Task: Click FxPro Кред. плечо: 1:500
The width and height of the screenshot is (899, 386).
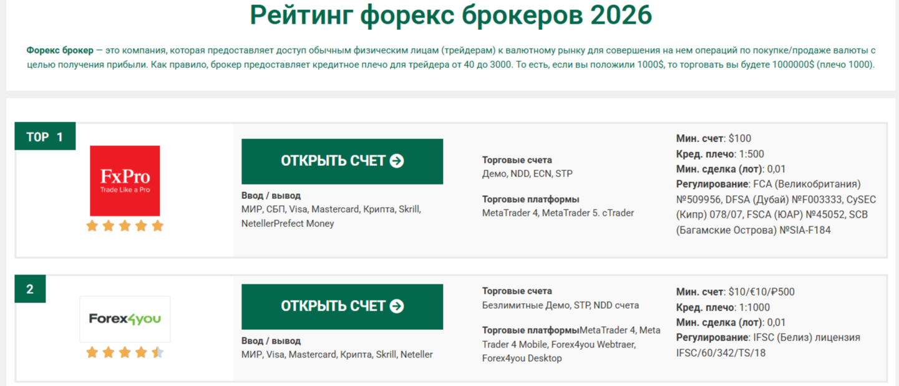Action: click(x=720, y=154)
